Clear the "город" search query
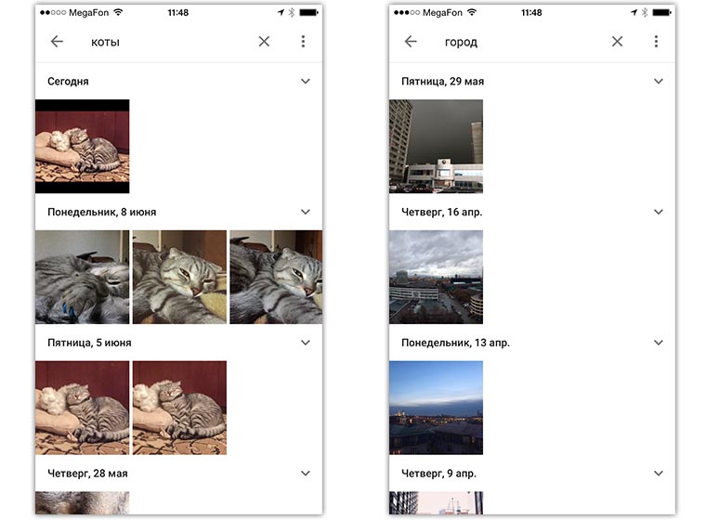The height and width of the screenshot is (520, 706). pos(618,42)
